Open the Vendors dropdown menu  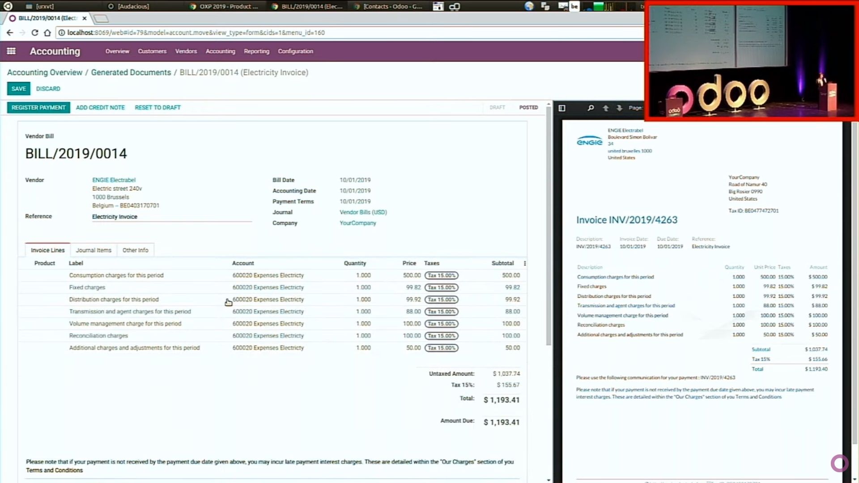[185, 51]
